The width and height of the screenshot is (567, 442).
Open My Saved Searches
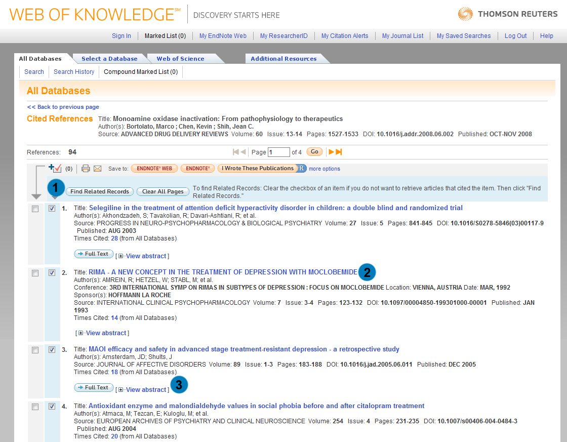point(464,36)
